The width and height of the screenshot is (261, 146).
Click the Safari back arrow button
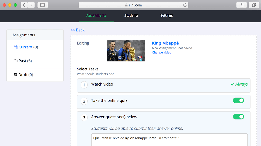click(x=24, y=5)
